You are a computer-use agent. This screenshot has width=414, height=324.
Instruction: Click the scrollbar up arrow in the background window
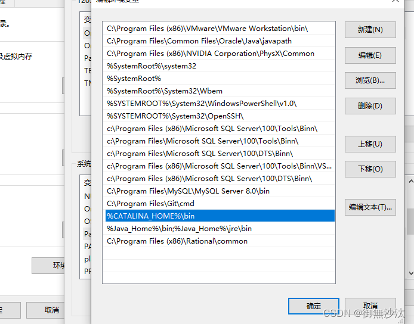(410, 181)
